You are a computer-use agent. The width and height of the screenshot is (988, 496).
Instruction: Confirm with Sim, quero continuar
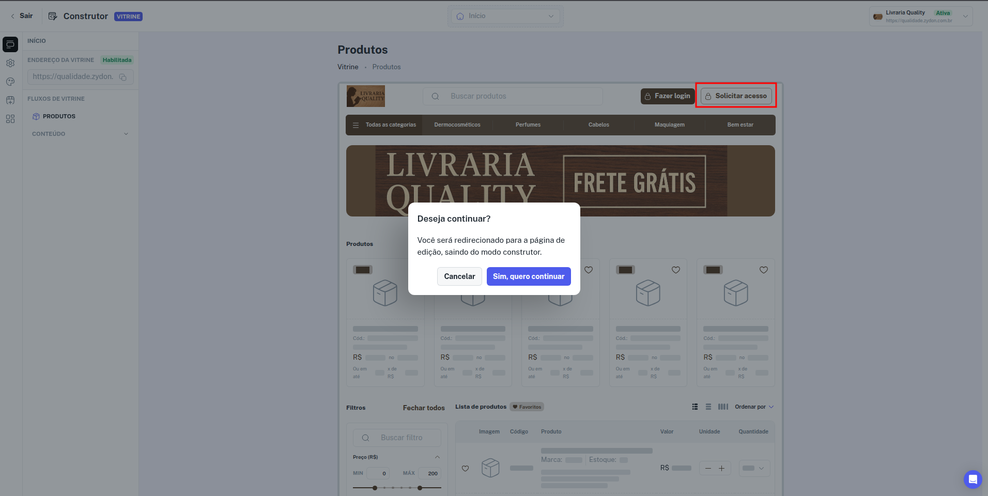coord(529,276)
